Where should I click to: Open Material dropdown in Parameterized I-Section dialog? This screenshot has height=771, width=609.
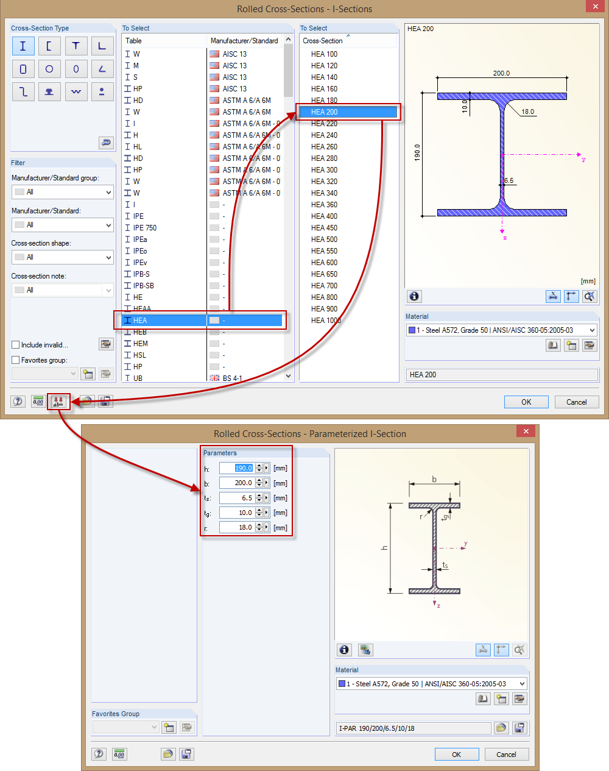[x=432, y=684]
